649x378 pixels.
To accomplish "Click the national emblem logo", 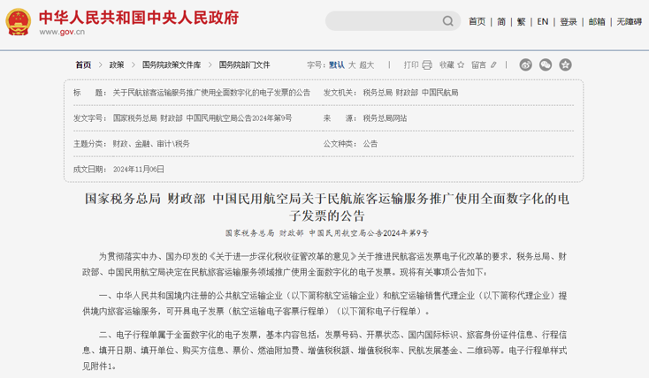I will tap(17, 21).
